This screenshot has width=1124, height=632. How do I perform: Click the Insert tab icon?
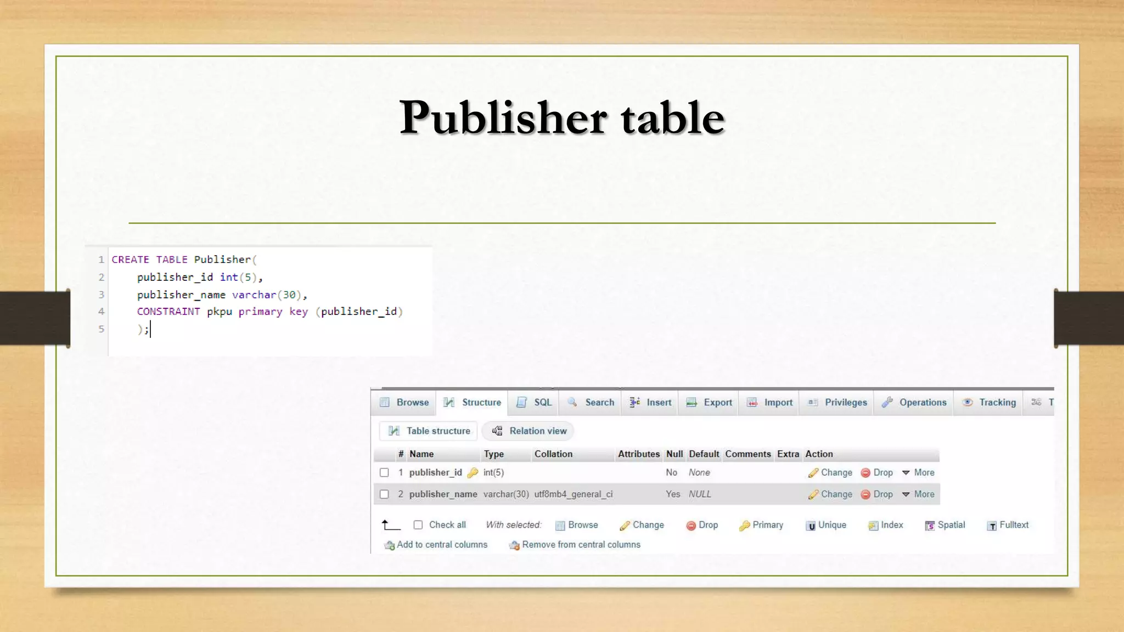(x=634, y=402)
